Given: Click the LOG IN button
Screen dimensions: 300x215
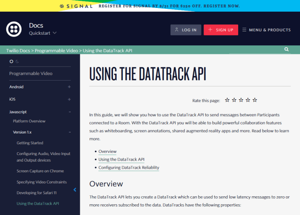Looking at the screenshot, I should [x=186, y=30].
